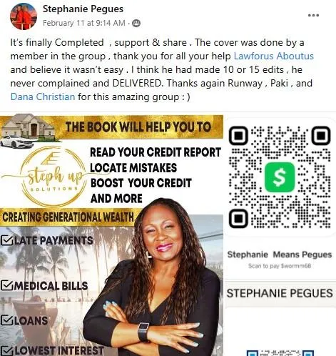The width and height of the screenshot is (336, 356).
Task: Open the book promo image with woman
Action: 111,235
